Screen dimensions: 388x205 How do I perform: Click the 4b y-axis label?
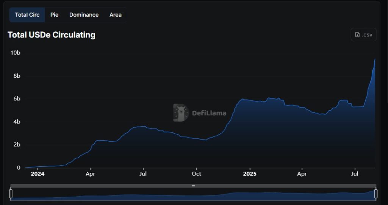click(17, 122)
